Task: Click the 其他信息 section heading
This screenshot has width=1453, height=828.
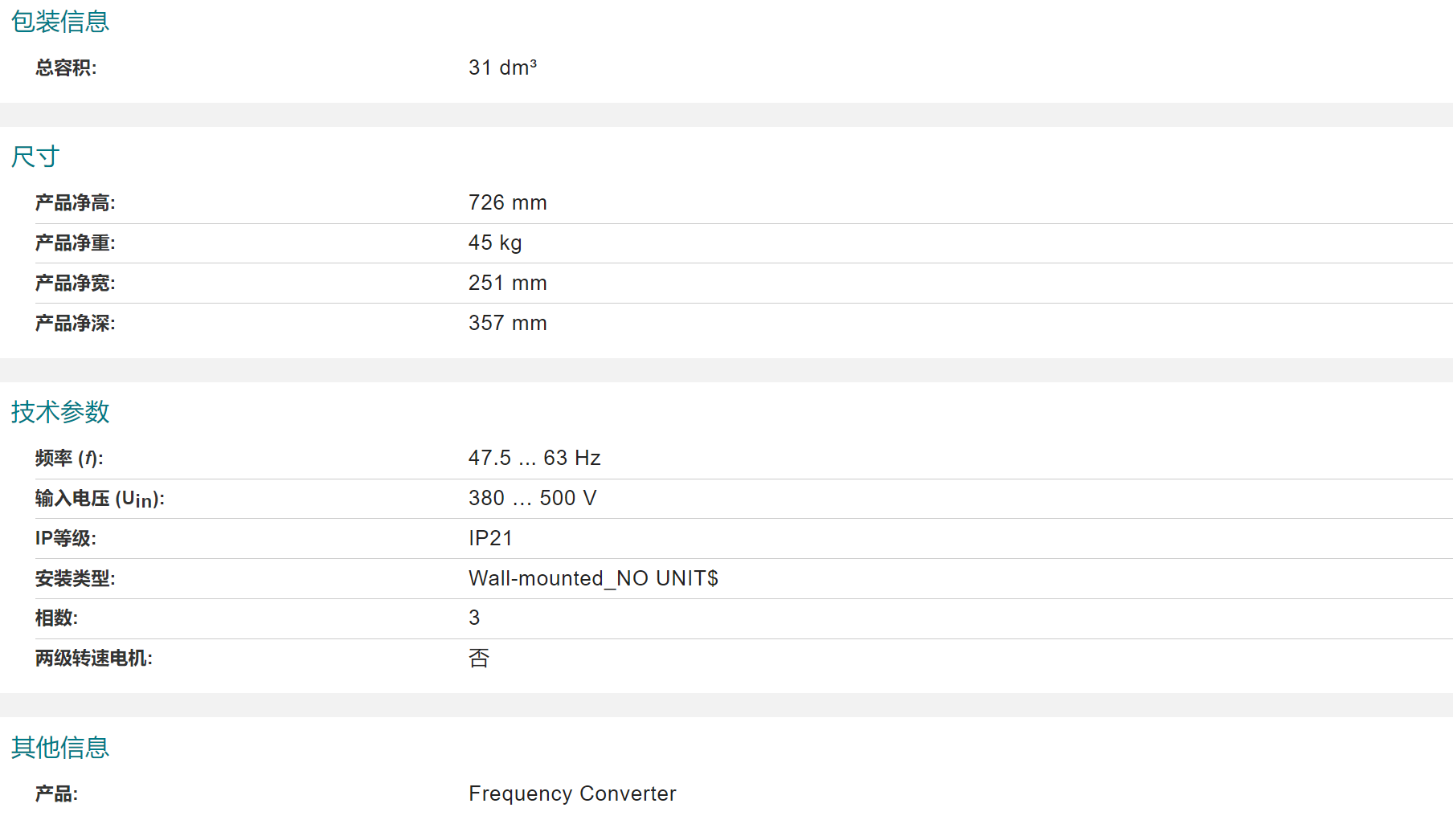Action: pyautogui.click(x=60, y=748)
